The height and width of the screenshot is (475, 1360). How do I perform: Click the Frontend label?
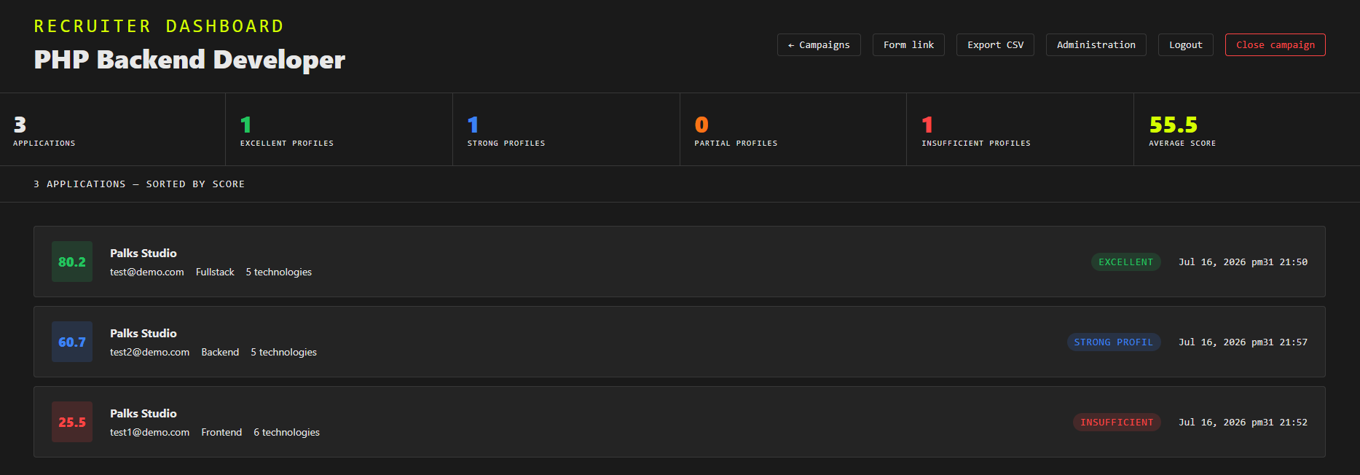coord(221,432)
